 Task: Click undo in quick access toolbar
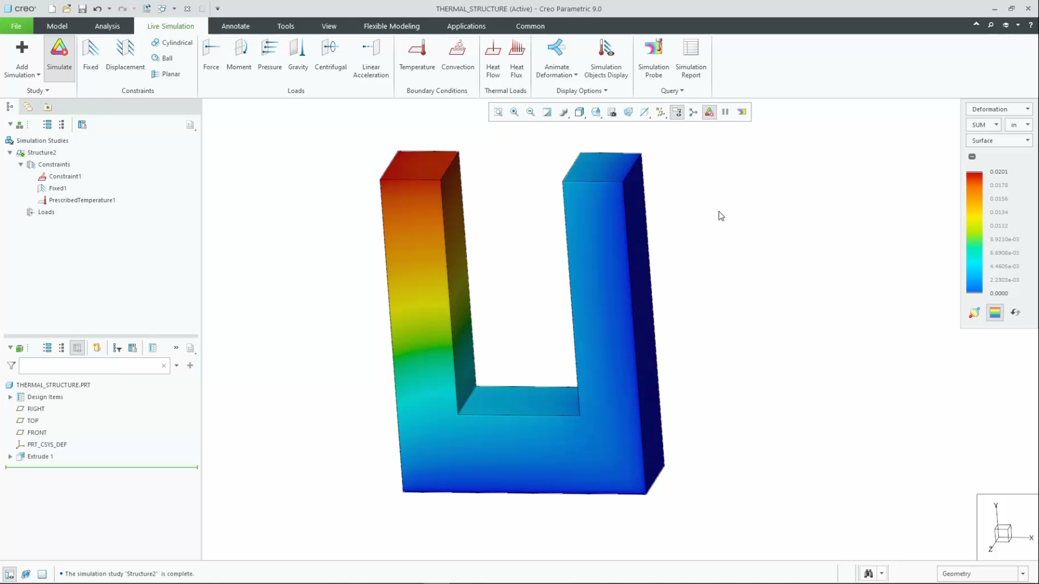97,9
